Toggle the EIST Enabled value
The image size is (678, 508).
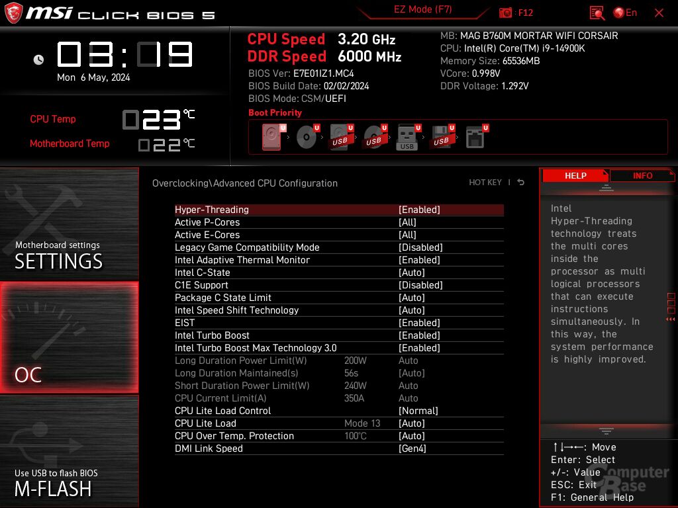coord(419,323)
